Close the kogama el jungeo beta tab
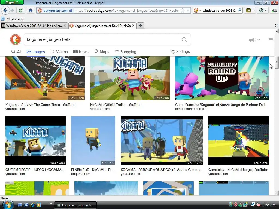The image size is (279, 209). pyautogui.click(x=133, y=26)
